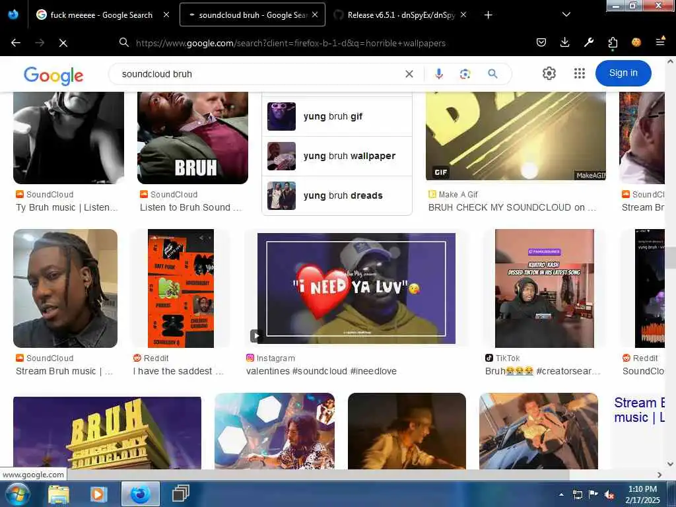Stop loading the page with the X button
Viewport: 676px width, 507px height.
pos(63,43)
